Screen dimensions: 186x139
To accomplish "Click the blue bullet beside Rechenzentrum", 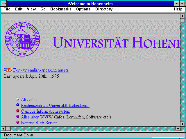I will click(18, 105).
